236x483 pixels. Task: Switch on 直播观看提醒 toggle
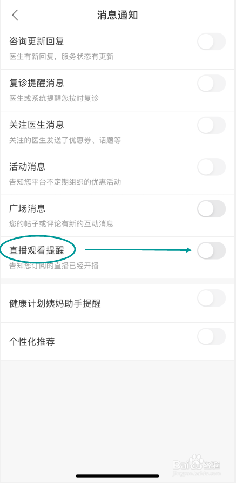(211, 250)
